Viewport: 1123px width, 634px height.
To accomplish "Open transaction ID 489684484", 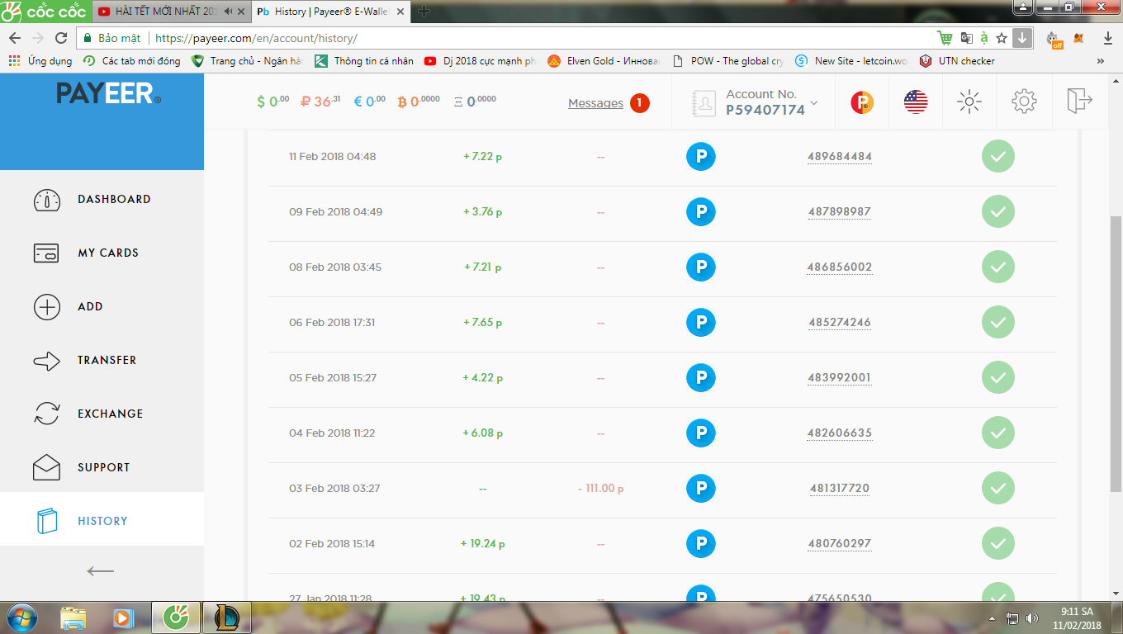I will click(840, 157).
